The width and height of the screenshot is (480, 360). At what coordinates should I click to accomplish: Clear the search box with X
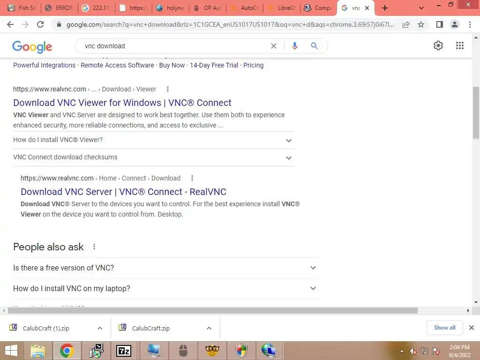tap(274, 46)
